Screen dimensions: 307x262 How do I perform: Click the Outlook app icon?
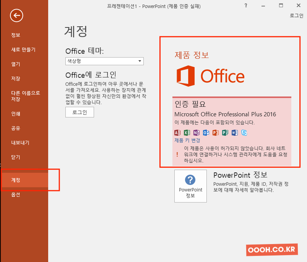206,133
